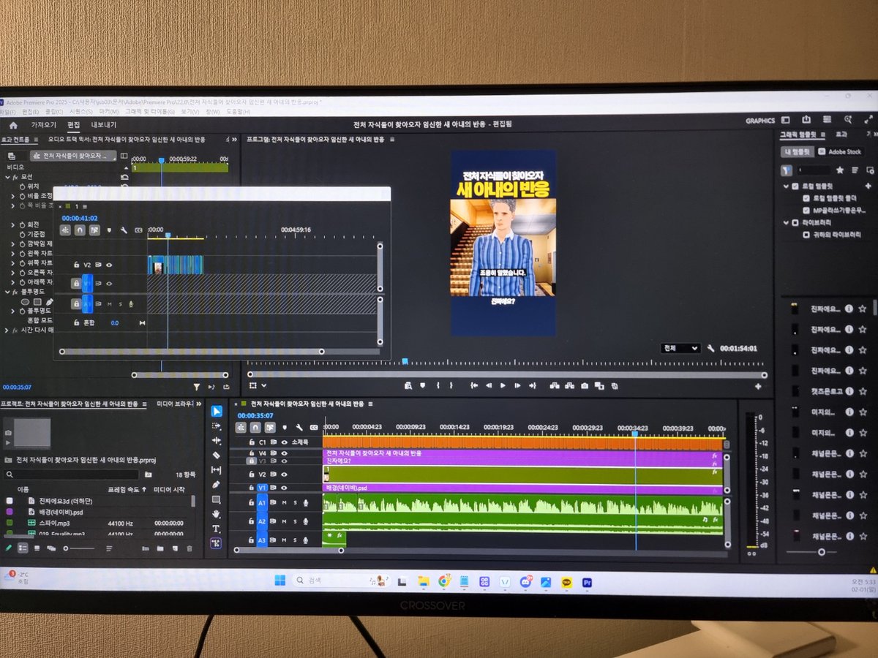Toggle V2 track visibility in main timeline
Viewport: 878px width, 658px height.
284,474
